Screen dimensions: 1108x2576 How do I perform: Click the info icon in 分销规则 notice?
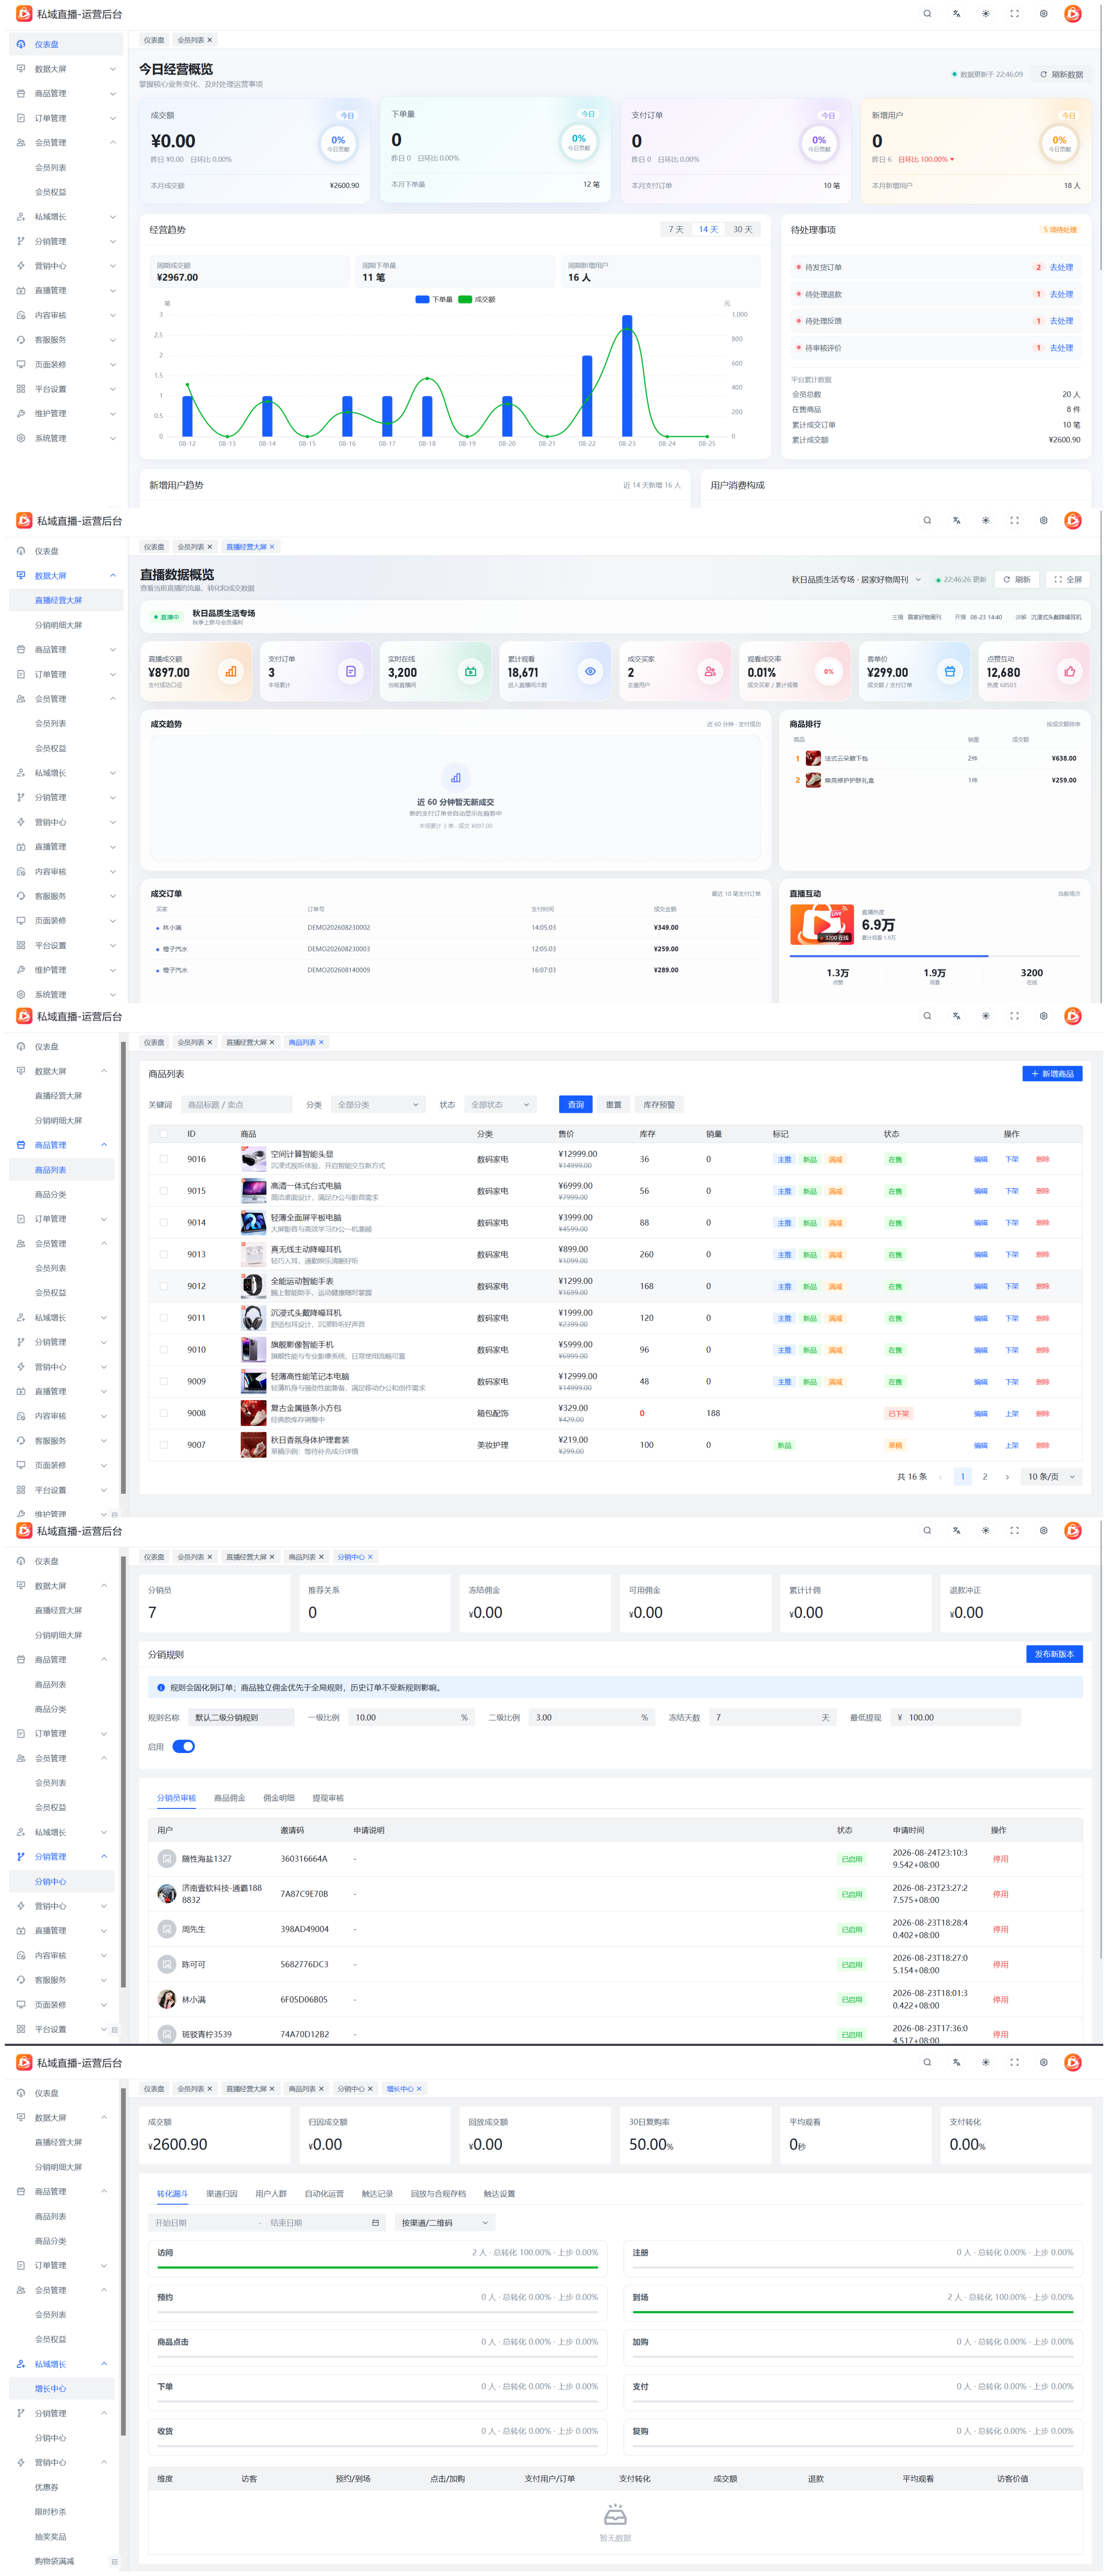click(x=161, y=1687)
